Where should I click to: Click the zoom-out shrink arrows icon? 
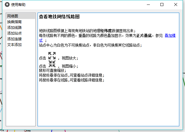[x=52, y=64]
